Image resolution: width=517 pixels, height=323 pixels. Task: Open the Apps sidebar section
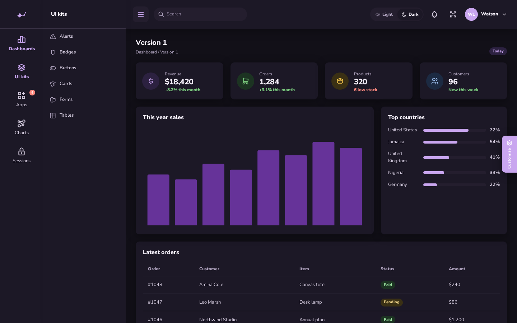tap(22, 100)
